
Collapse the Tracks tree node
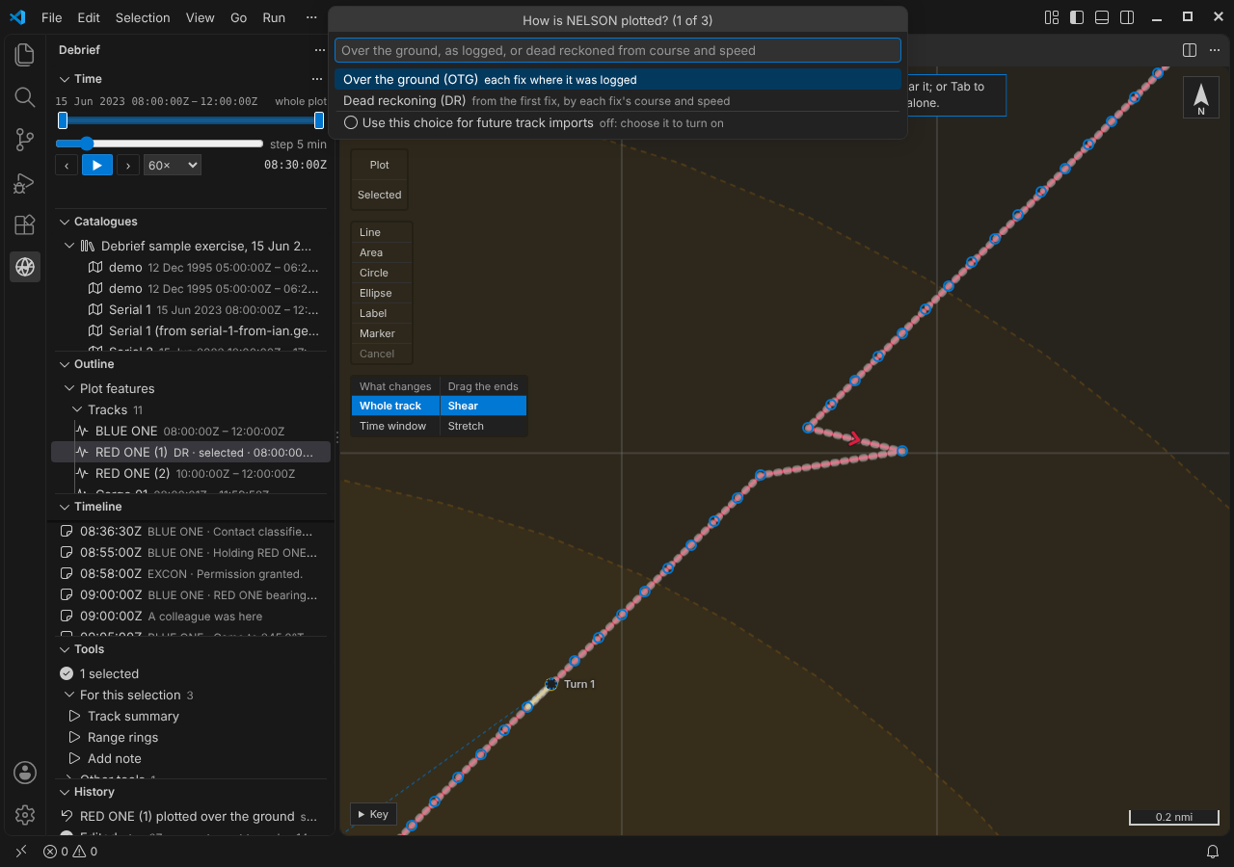tap(78, 409)
